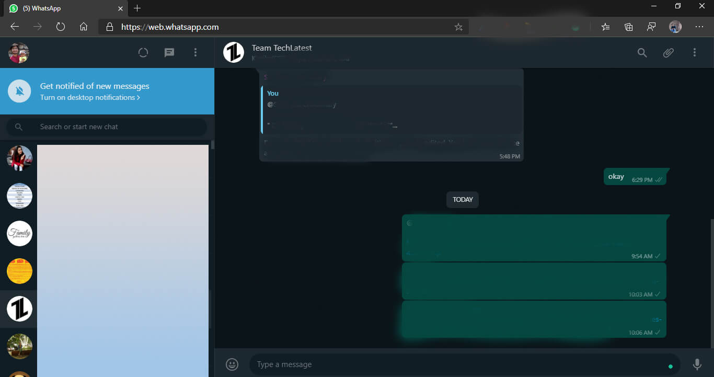This screenshot has width=714, height=377.
Task: Open the Status ring icon
Action: [x=143, y=52]
